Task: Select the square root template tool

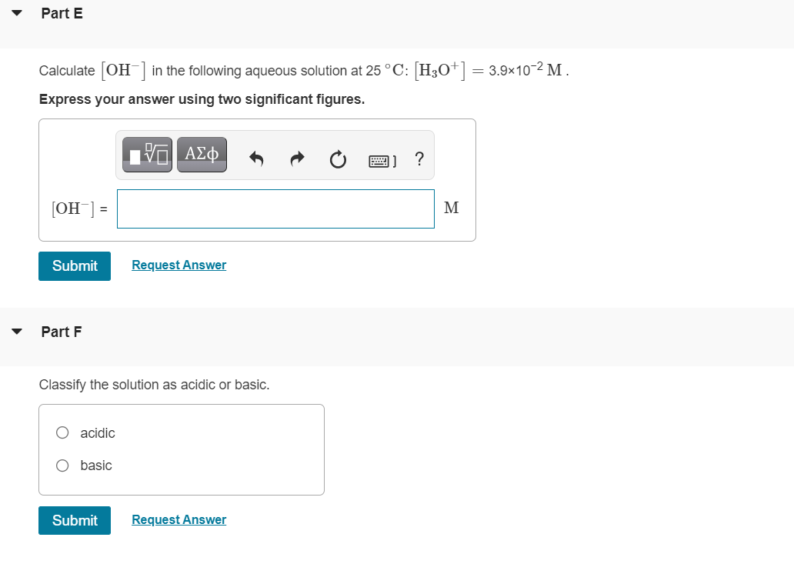Action: click(x=147, y=154)
